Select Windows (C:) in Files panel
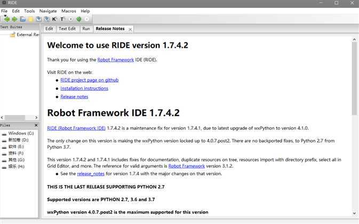 point(21,134)
